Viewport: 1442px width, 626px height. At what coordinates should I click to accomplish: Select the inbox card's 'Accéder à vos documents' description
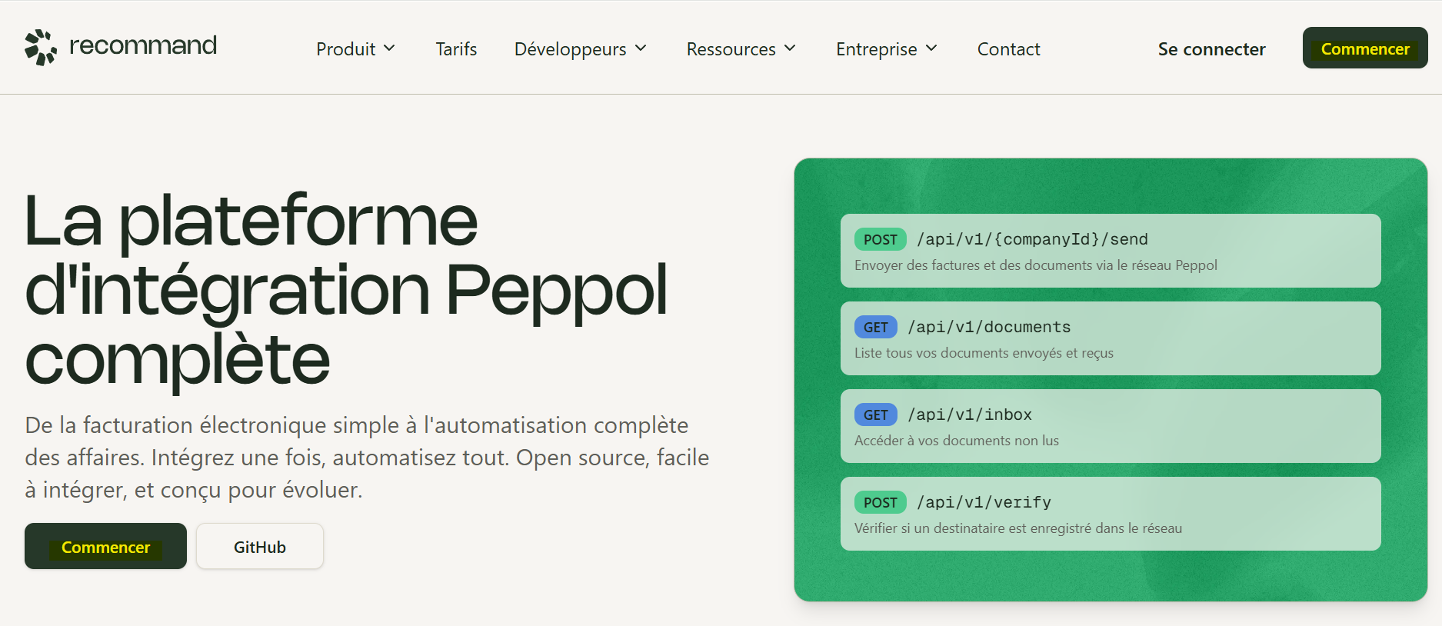(x=956, y=441)
